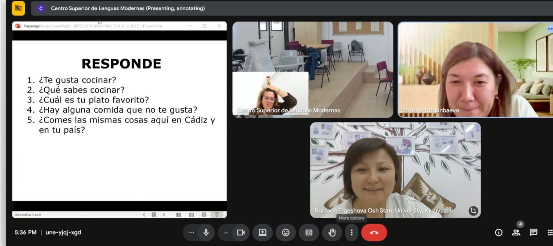
Task: Switch to reading view in PowerPoint
Action: 204,215
